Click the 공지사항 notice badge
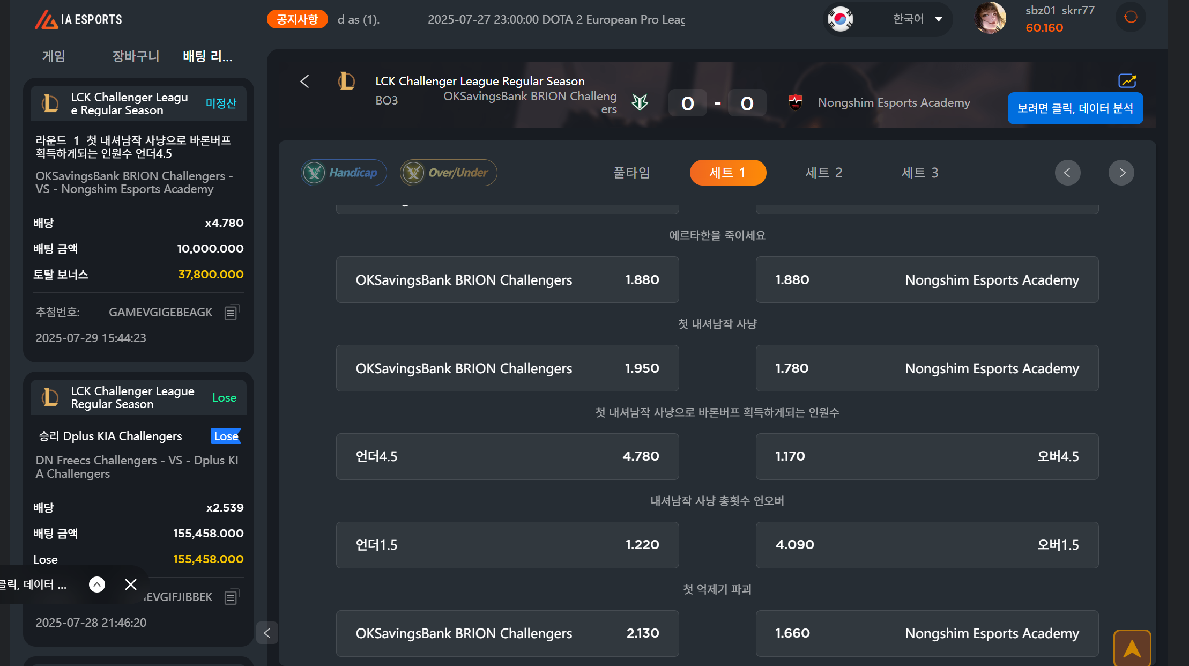 [297, 19]
